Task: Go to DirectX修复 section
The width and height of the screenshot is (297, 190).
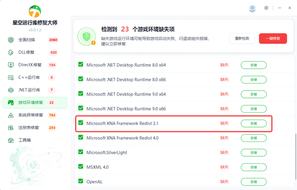Action: tap(35, 65)
